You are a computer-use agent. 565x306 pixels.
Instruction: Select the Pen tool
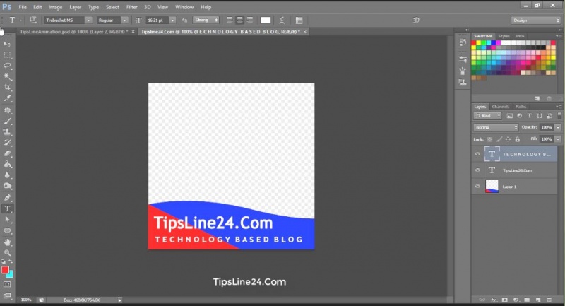point(7,197)
